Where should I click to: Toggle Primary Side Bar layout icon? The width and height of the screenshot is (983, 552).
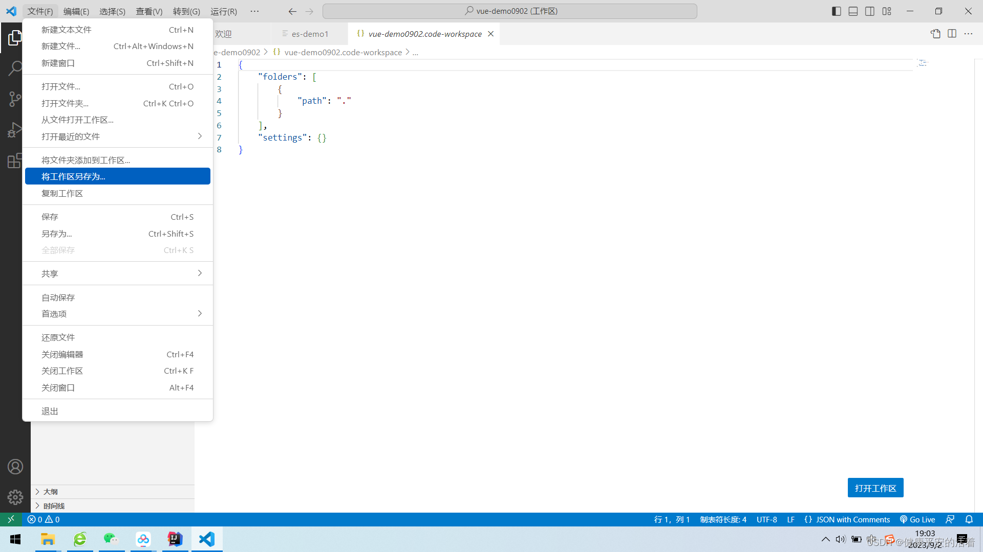pyautogui.click(x=837, y=11)
